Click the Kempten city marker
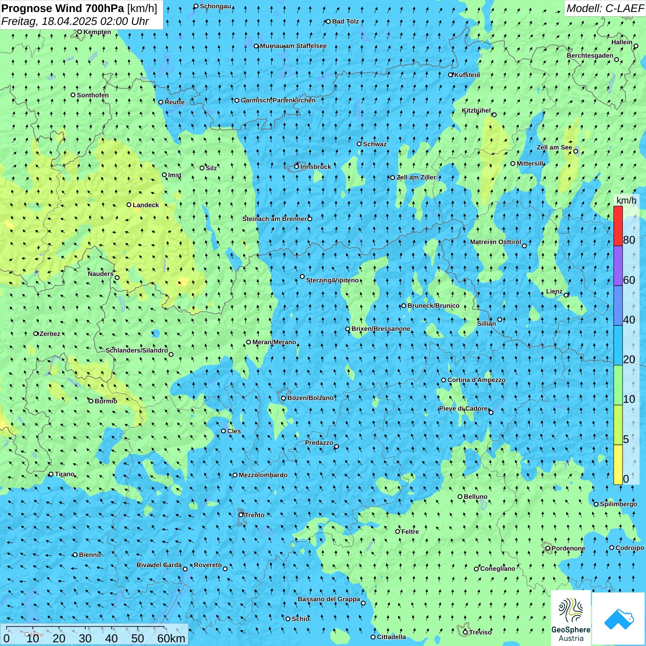646x646 pixels. [79, 32]
